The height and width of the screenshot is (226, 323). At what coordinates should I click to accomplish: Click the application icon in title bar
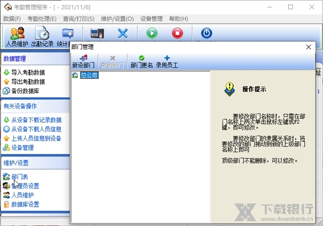click(x=8, y=7)
